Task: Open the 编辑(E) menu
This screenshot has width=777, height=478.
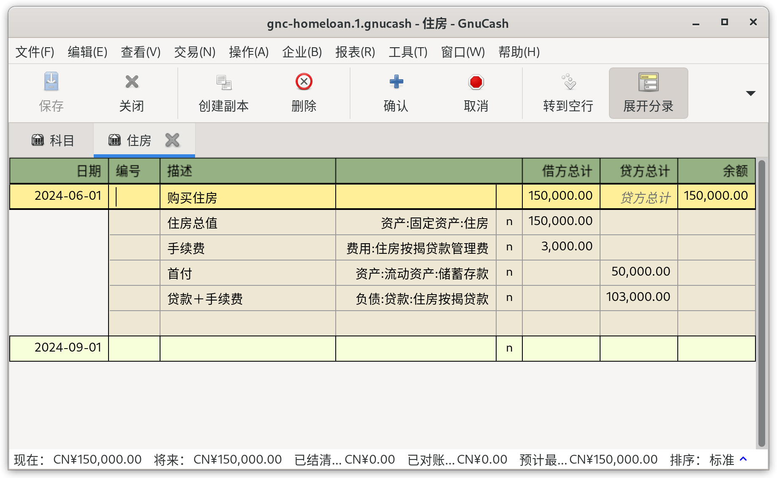Action: point(87,52)
